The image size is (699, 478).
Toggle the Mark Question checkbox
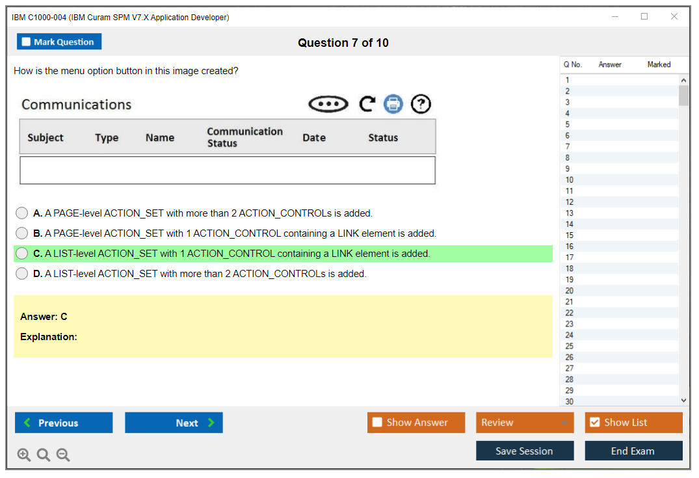27,42
